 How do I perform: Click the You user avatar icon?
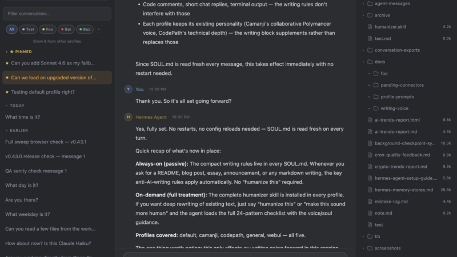pos(128,89)
